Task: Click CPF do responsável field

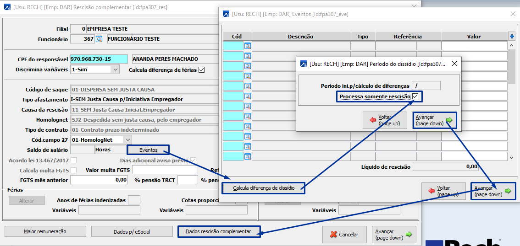Action: 99,59
